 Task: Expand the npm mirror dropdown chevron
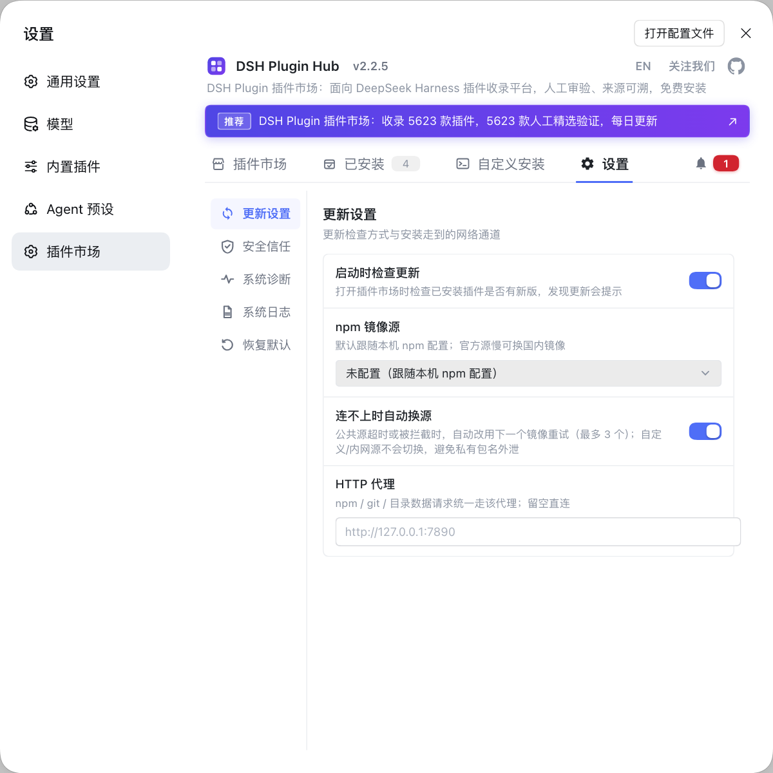[x=705, y=374]
